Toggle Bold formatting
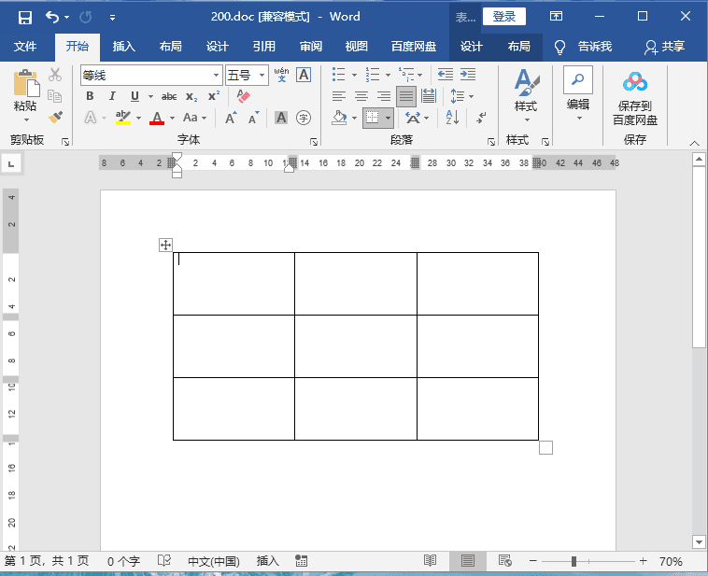The height and width of the screenshot is (576, 708). pos(91,96)
